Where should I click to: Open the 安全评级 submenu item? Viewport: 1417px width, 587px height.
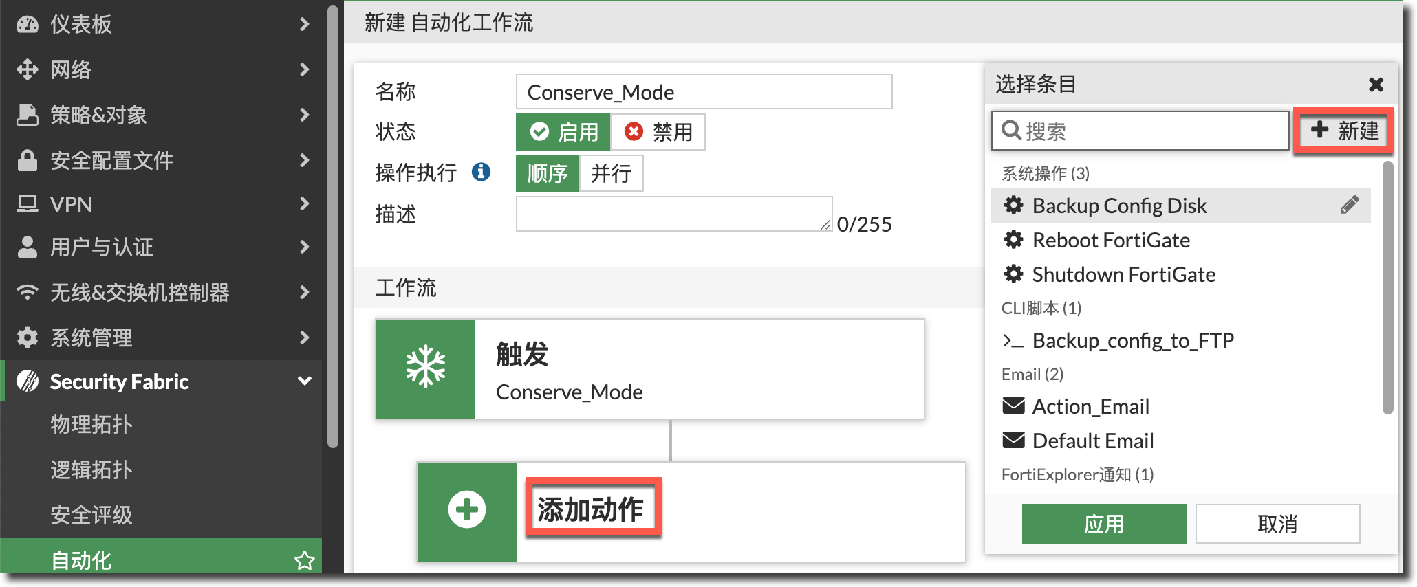coord(91,515)
